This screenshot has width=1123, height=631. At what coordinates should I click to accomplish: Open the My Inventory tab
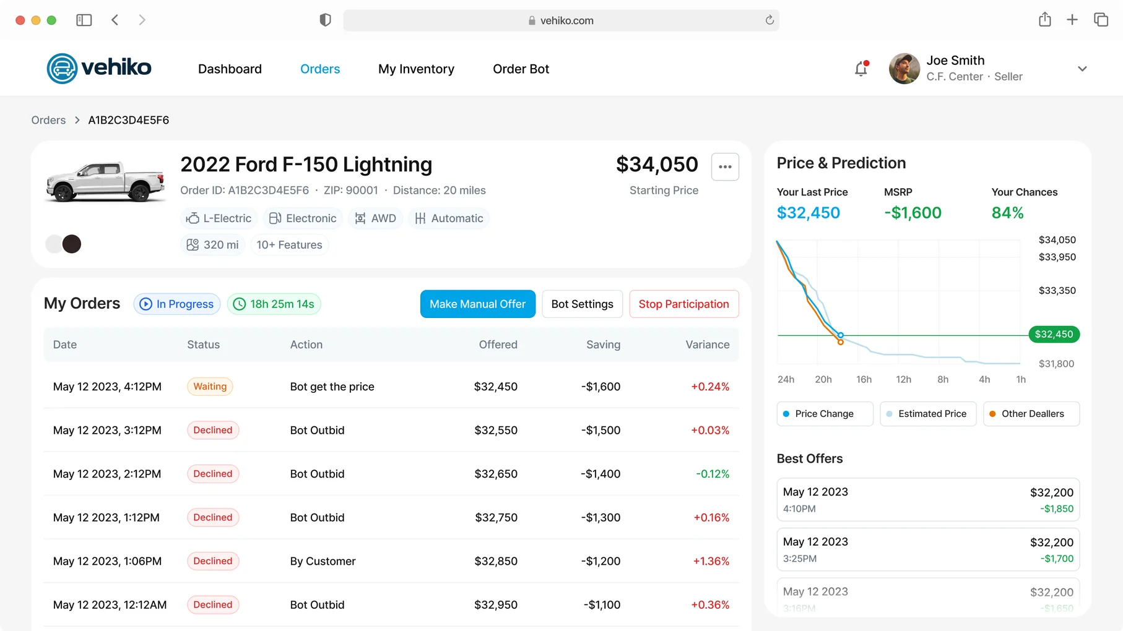pos(416,69)
